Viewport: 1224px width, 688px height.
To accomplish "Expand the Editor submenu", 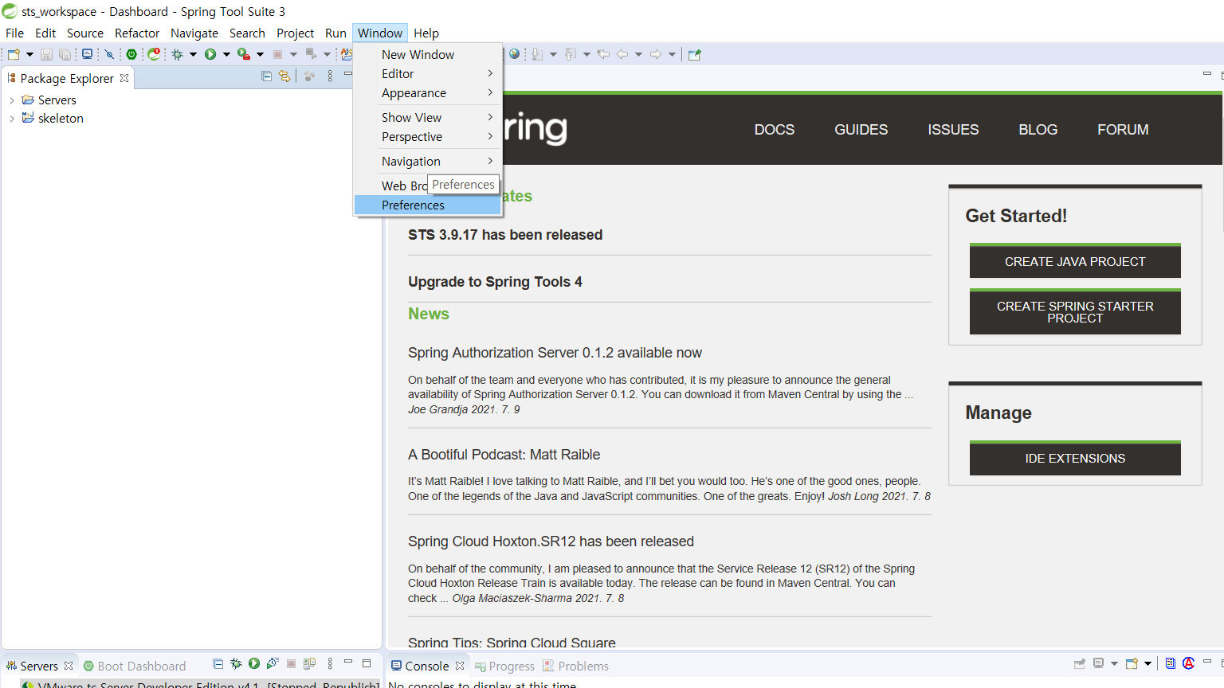I will (x=428, y=74).
